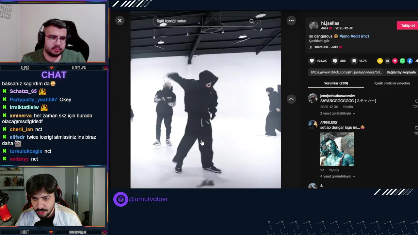Screen dimensions: 418x235
Task: Share to WhatsApp
Action: 402,61
